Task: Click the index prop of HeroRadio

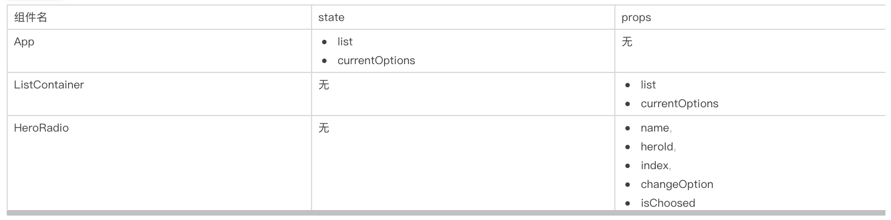Action: tap(655, 165)
